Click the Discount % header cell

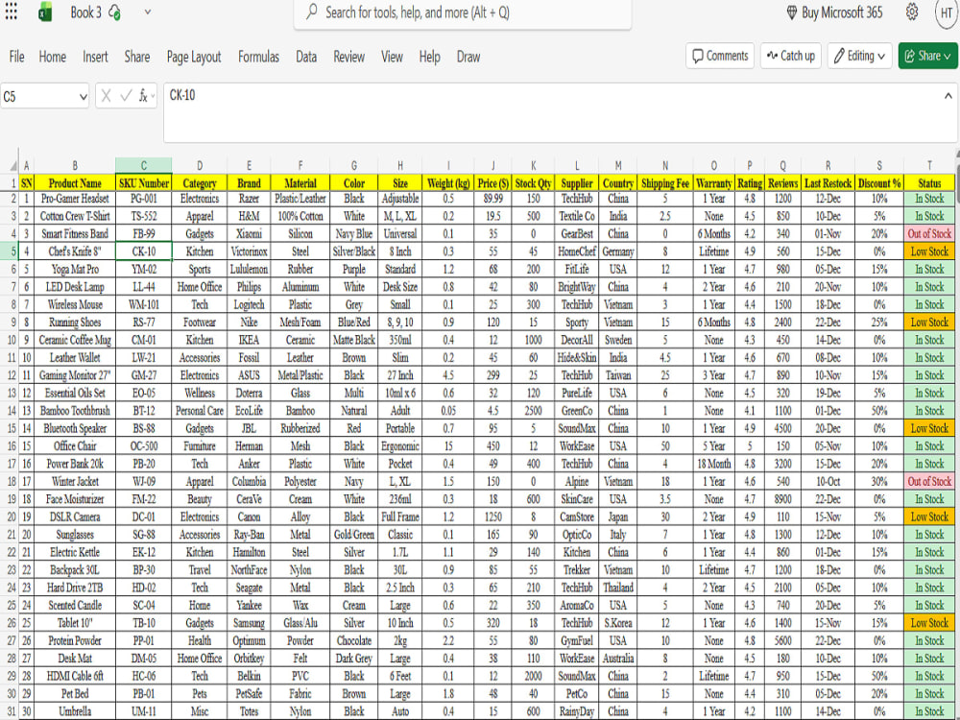(879, 182)
